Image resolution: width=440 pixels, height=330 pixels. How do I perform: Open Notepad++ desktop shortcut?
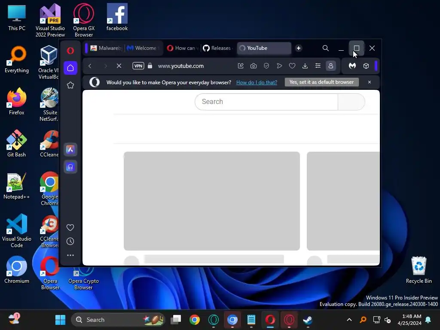[17, 186]
